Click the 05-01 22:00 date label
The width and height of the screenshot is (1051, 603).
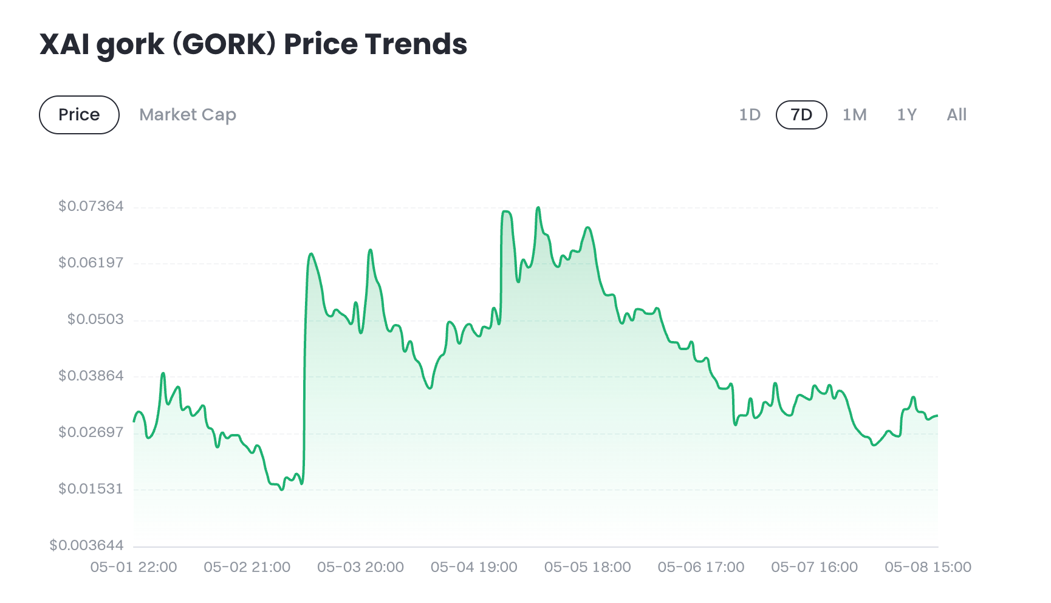134,567
